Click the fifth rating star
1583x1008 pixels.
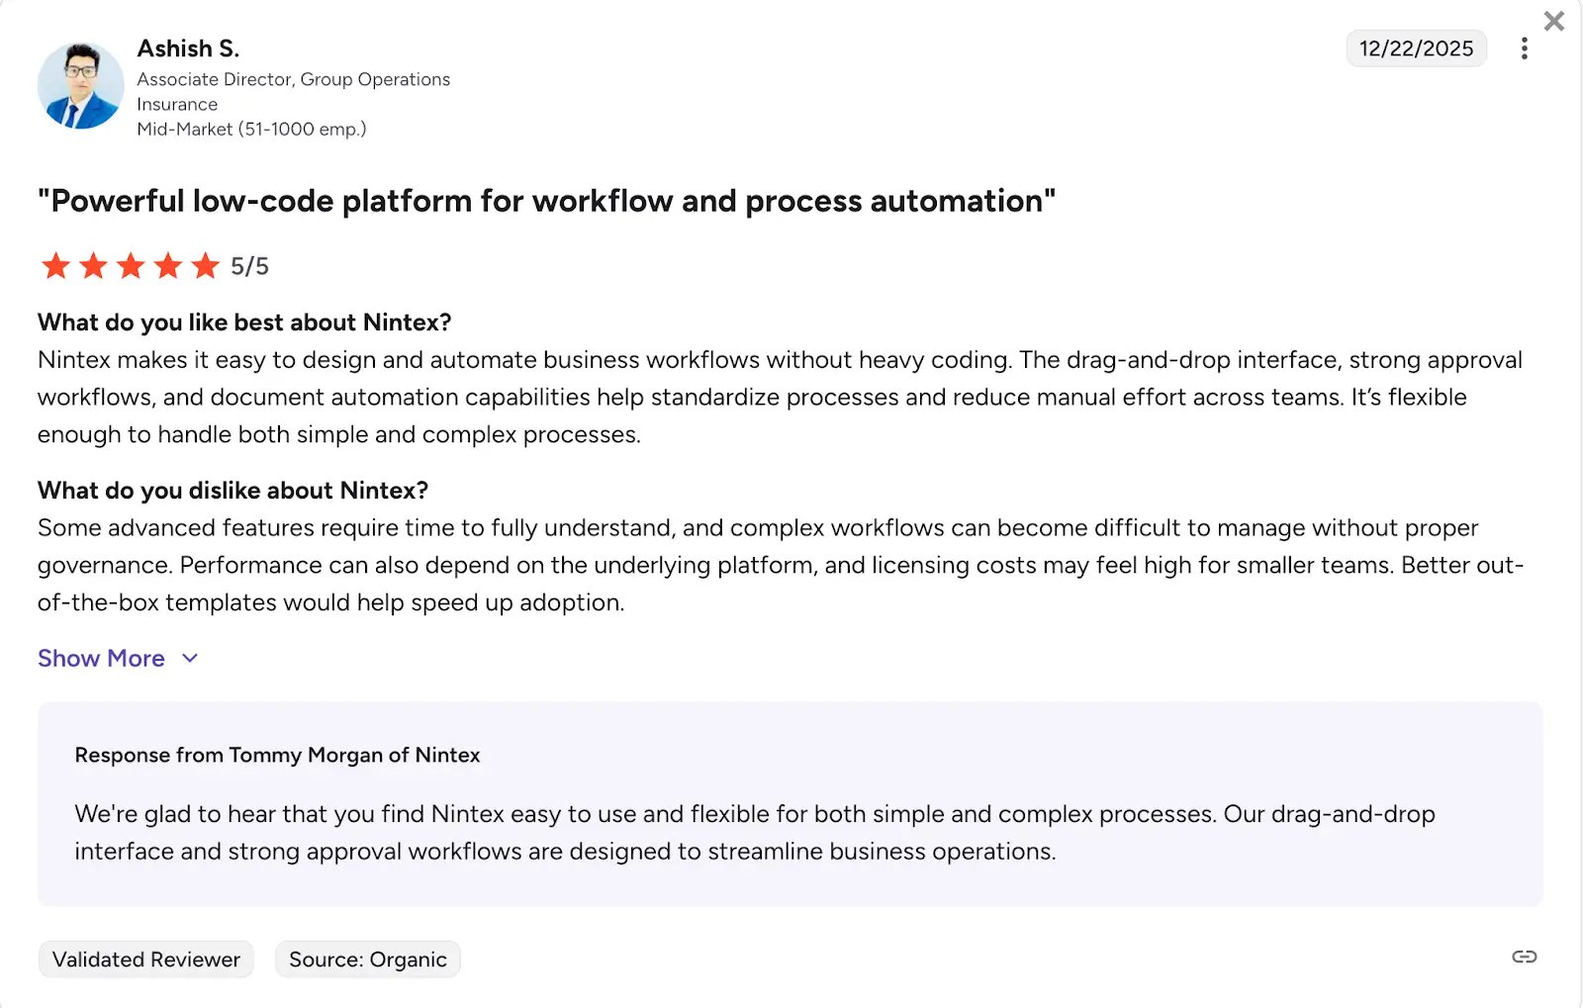[206, 266]
